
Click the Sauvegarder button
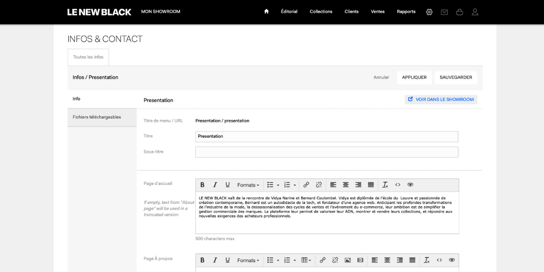pos(456,78)
